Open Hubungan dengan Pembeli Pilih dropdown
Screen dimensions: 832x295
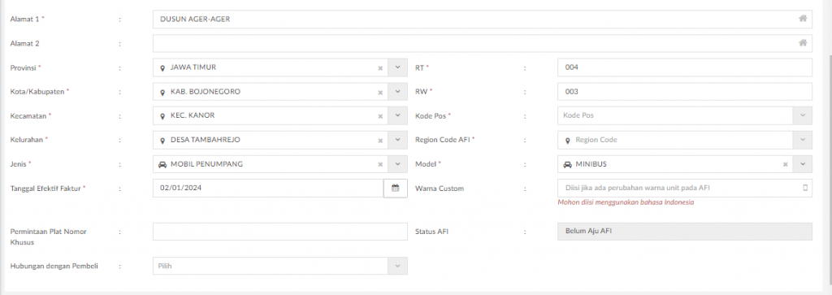coord(280,266)
